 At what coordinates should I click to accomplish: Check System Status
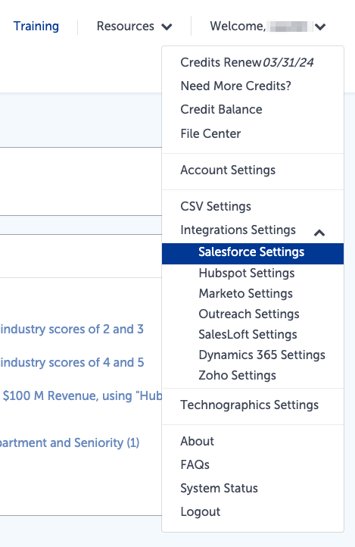[x=220, y=489]
